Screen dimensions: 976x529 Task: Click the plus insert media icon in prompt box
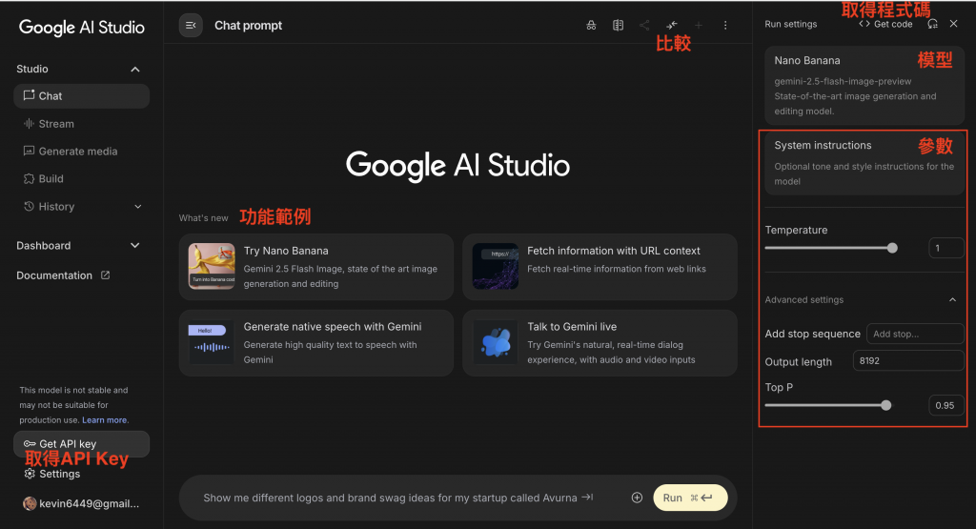tap(637, 498)
